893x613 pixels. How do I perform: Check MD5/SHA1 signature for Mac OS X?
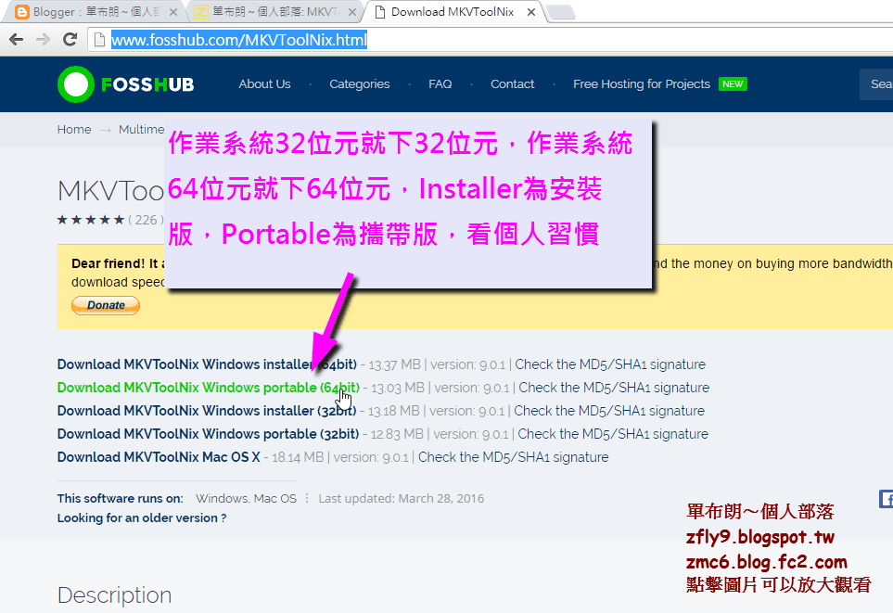[x=513, y=457]
